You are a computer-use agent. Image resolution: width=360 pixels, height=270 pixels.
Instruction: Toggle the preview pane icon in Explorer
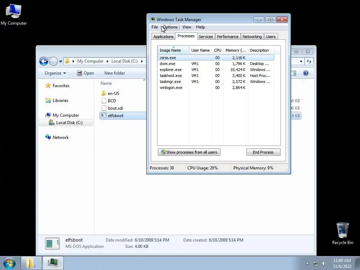[294, 73]
